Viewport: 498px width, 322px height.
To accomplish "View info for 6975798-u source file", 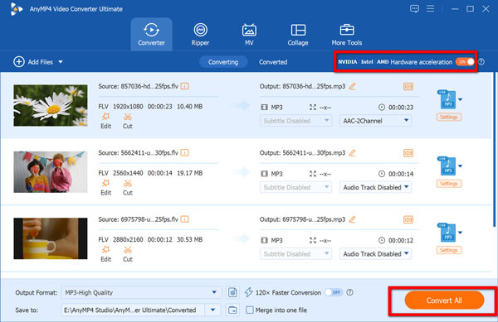I will click(x=184, y=219).
